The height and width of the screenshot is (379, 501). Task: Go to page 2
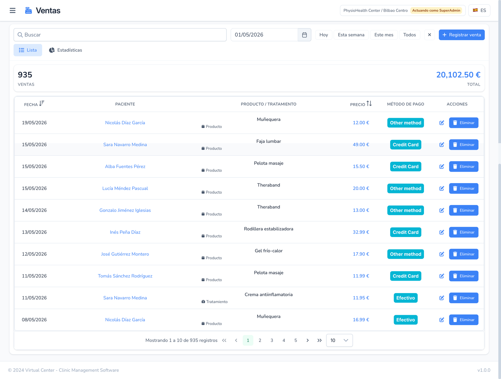coord(260,340)
